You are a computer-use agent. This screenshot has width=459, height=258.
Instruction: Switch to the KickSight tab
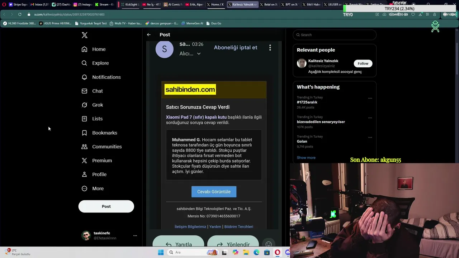(130, 5)
